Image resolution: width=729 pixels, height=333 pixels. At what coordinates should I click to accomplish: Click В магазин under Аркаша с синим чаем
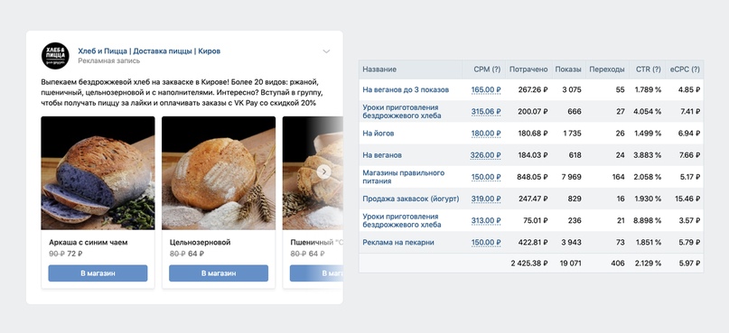98,273
